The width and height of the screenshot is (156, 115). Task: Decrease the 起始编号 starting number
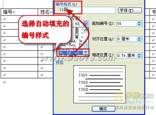pyautogui.click(x=139, y=25)
